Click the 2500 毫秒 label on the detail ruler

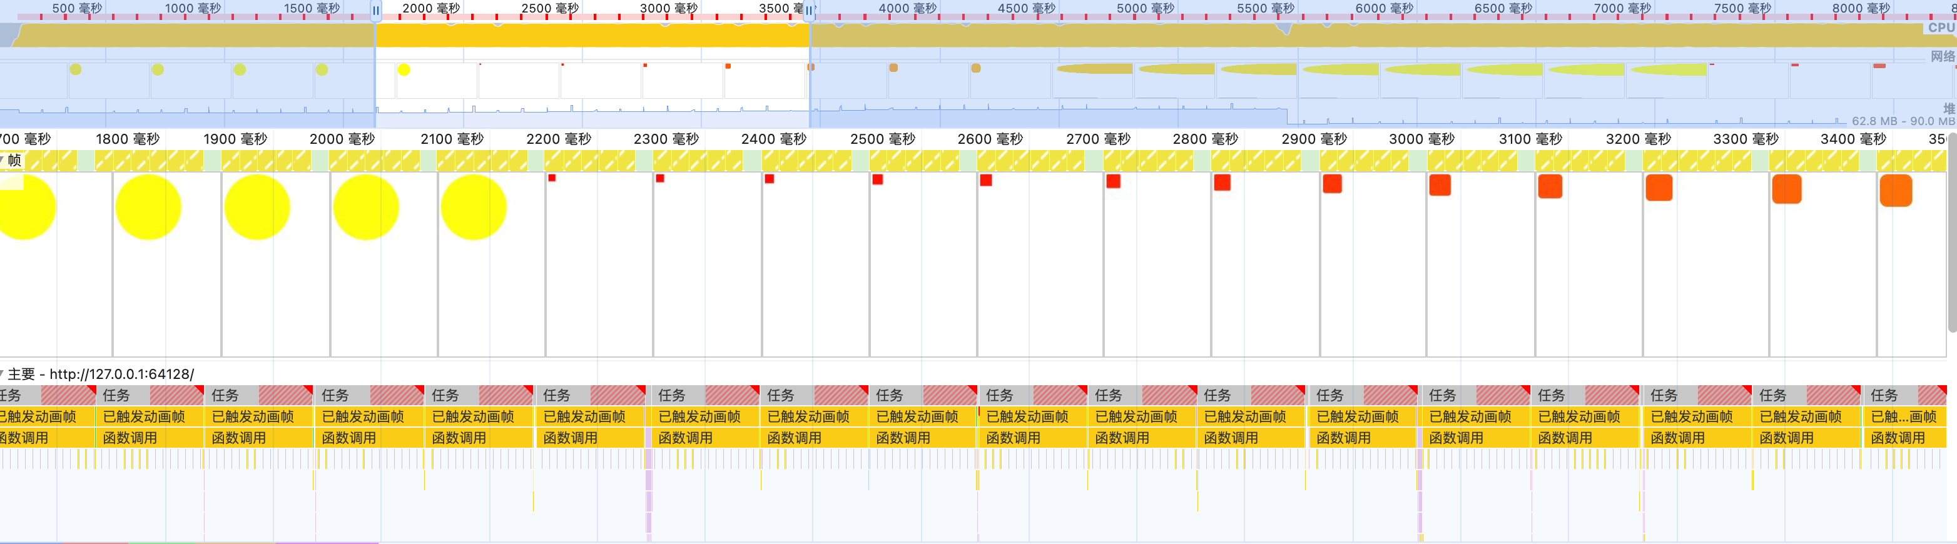coord(883,139)
